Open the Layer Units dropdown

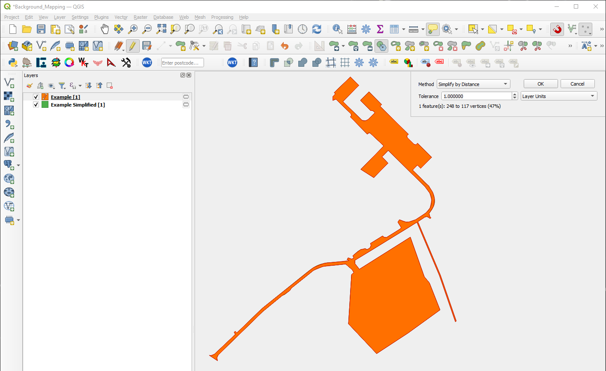tap(558, 95)
